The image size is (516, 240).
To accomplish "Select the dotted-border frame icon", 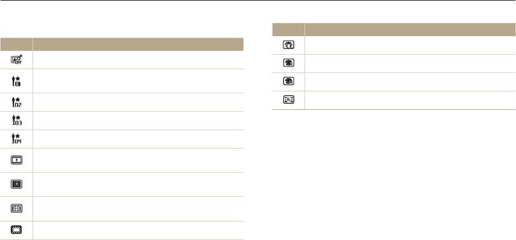I will (x=16, y=230).
